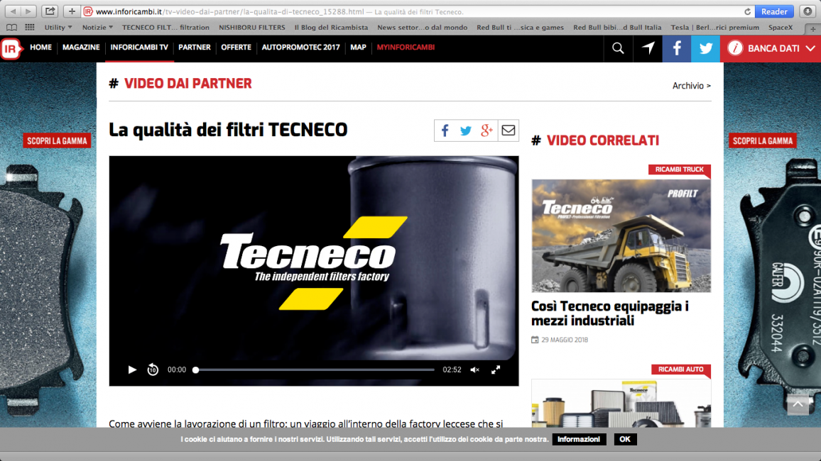The width and height of the screenshot is (821, 461).
Task: Accept cookies with the OK button
Action: pyautogui.click(x=625, y=440)
